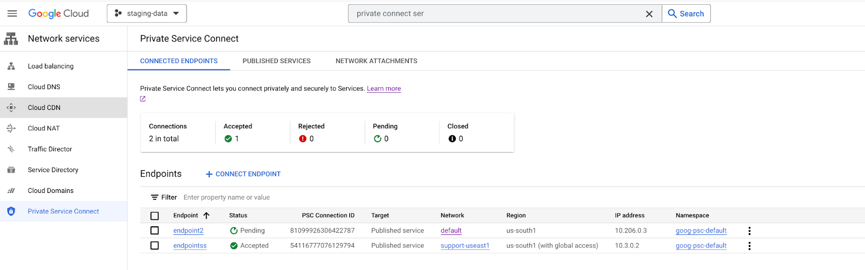Image resolution: width=865 pixels, height=270 pixels.
Task: Click the black Closed status icon in summary
Action: 452,139
